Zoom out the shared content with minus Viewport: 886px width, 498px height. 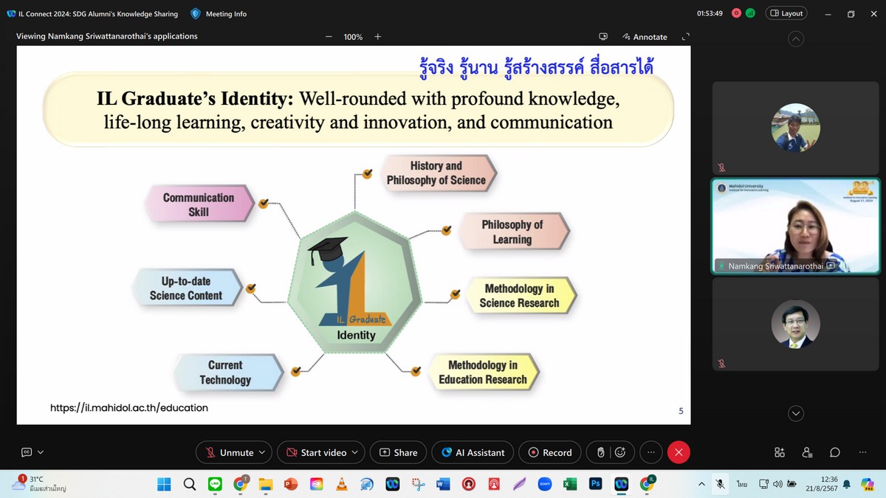pos(329,37)
